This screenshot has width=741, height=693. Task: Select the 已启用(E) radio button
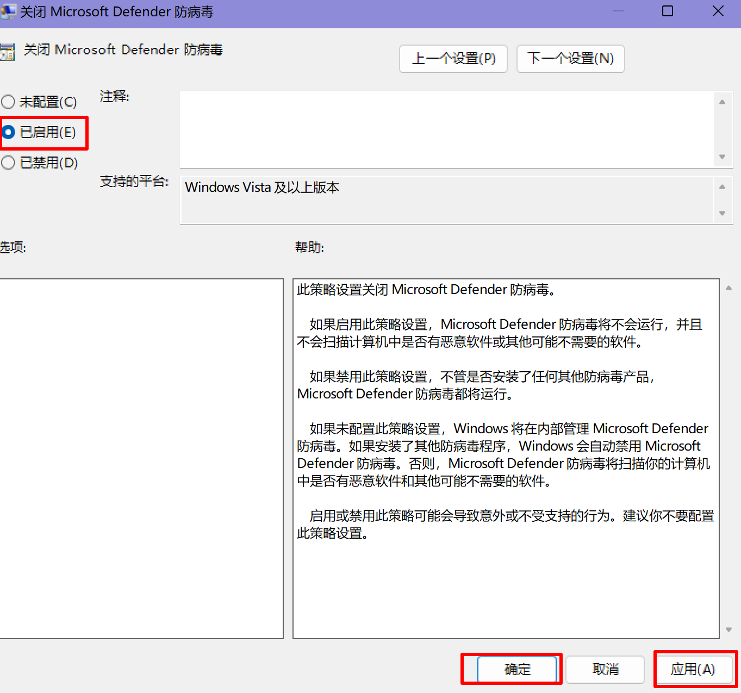pyautogui.click(x=39, y=132)
